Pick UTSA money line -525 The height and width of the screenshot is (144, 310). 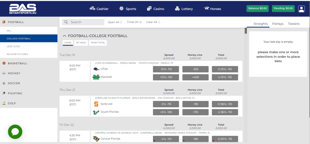point(195,69)
